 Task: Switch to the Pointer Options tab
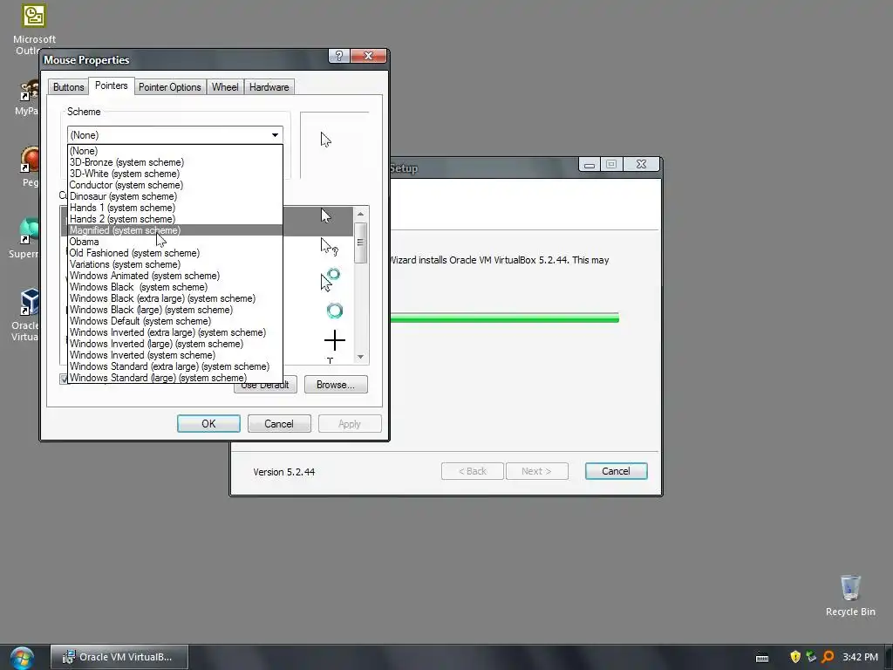point(170,87)
